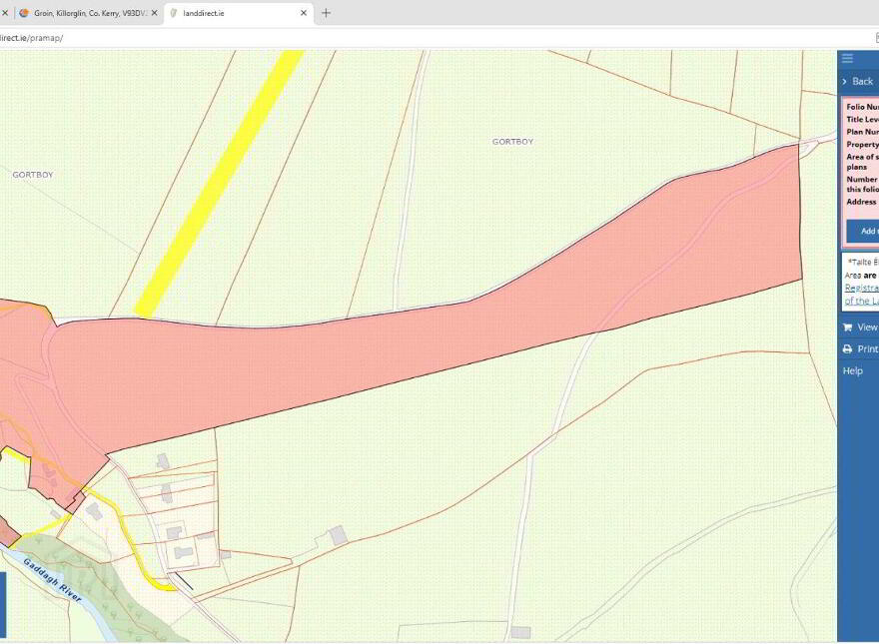879x644 pixels.
Task: Click the GORTBOY label at the map's left edge
Action: click(x=33, y=175)
